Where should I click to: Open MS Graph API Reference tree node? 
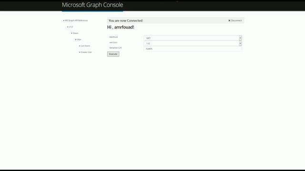[x=76, y=20]
